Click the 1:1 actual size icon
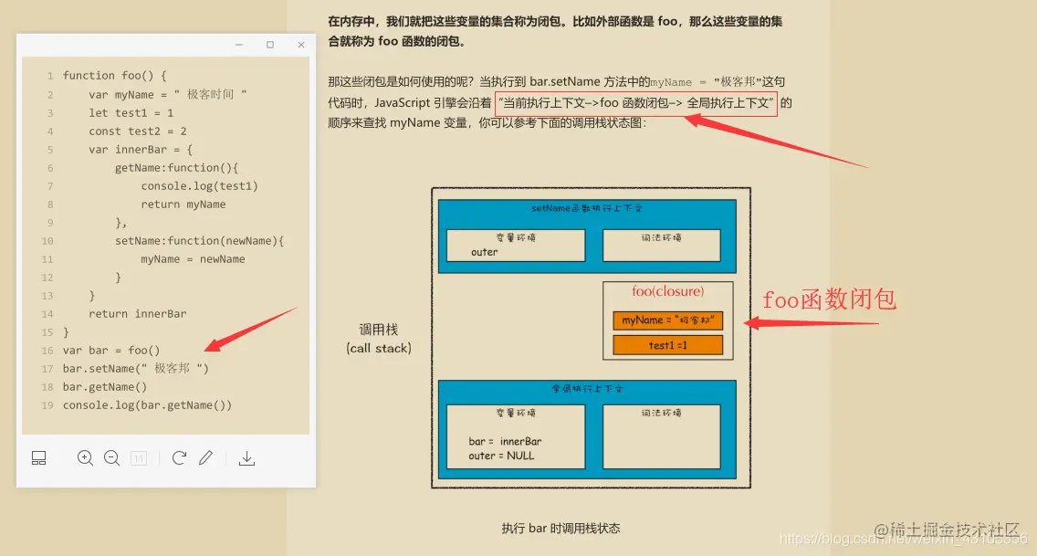This screenshot has height=556, width=1037. (139, 457)
